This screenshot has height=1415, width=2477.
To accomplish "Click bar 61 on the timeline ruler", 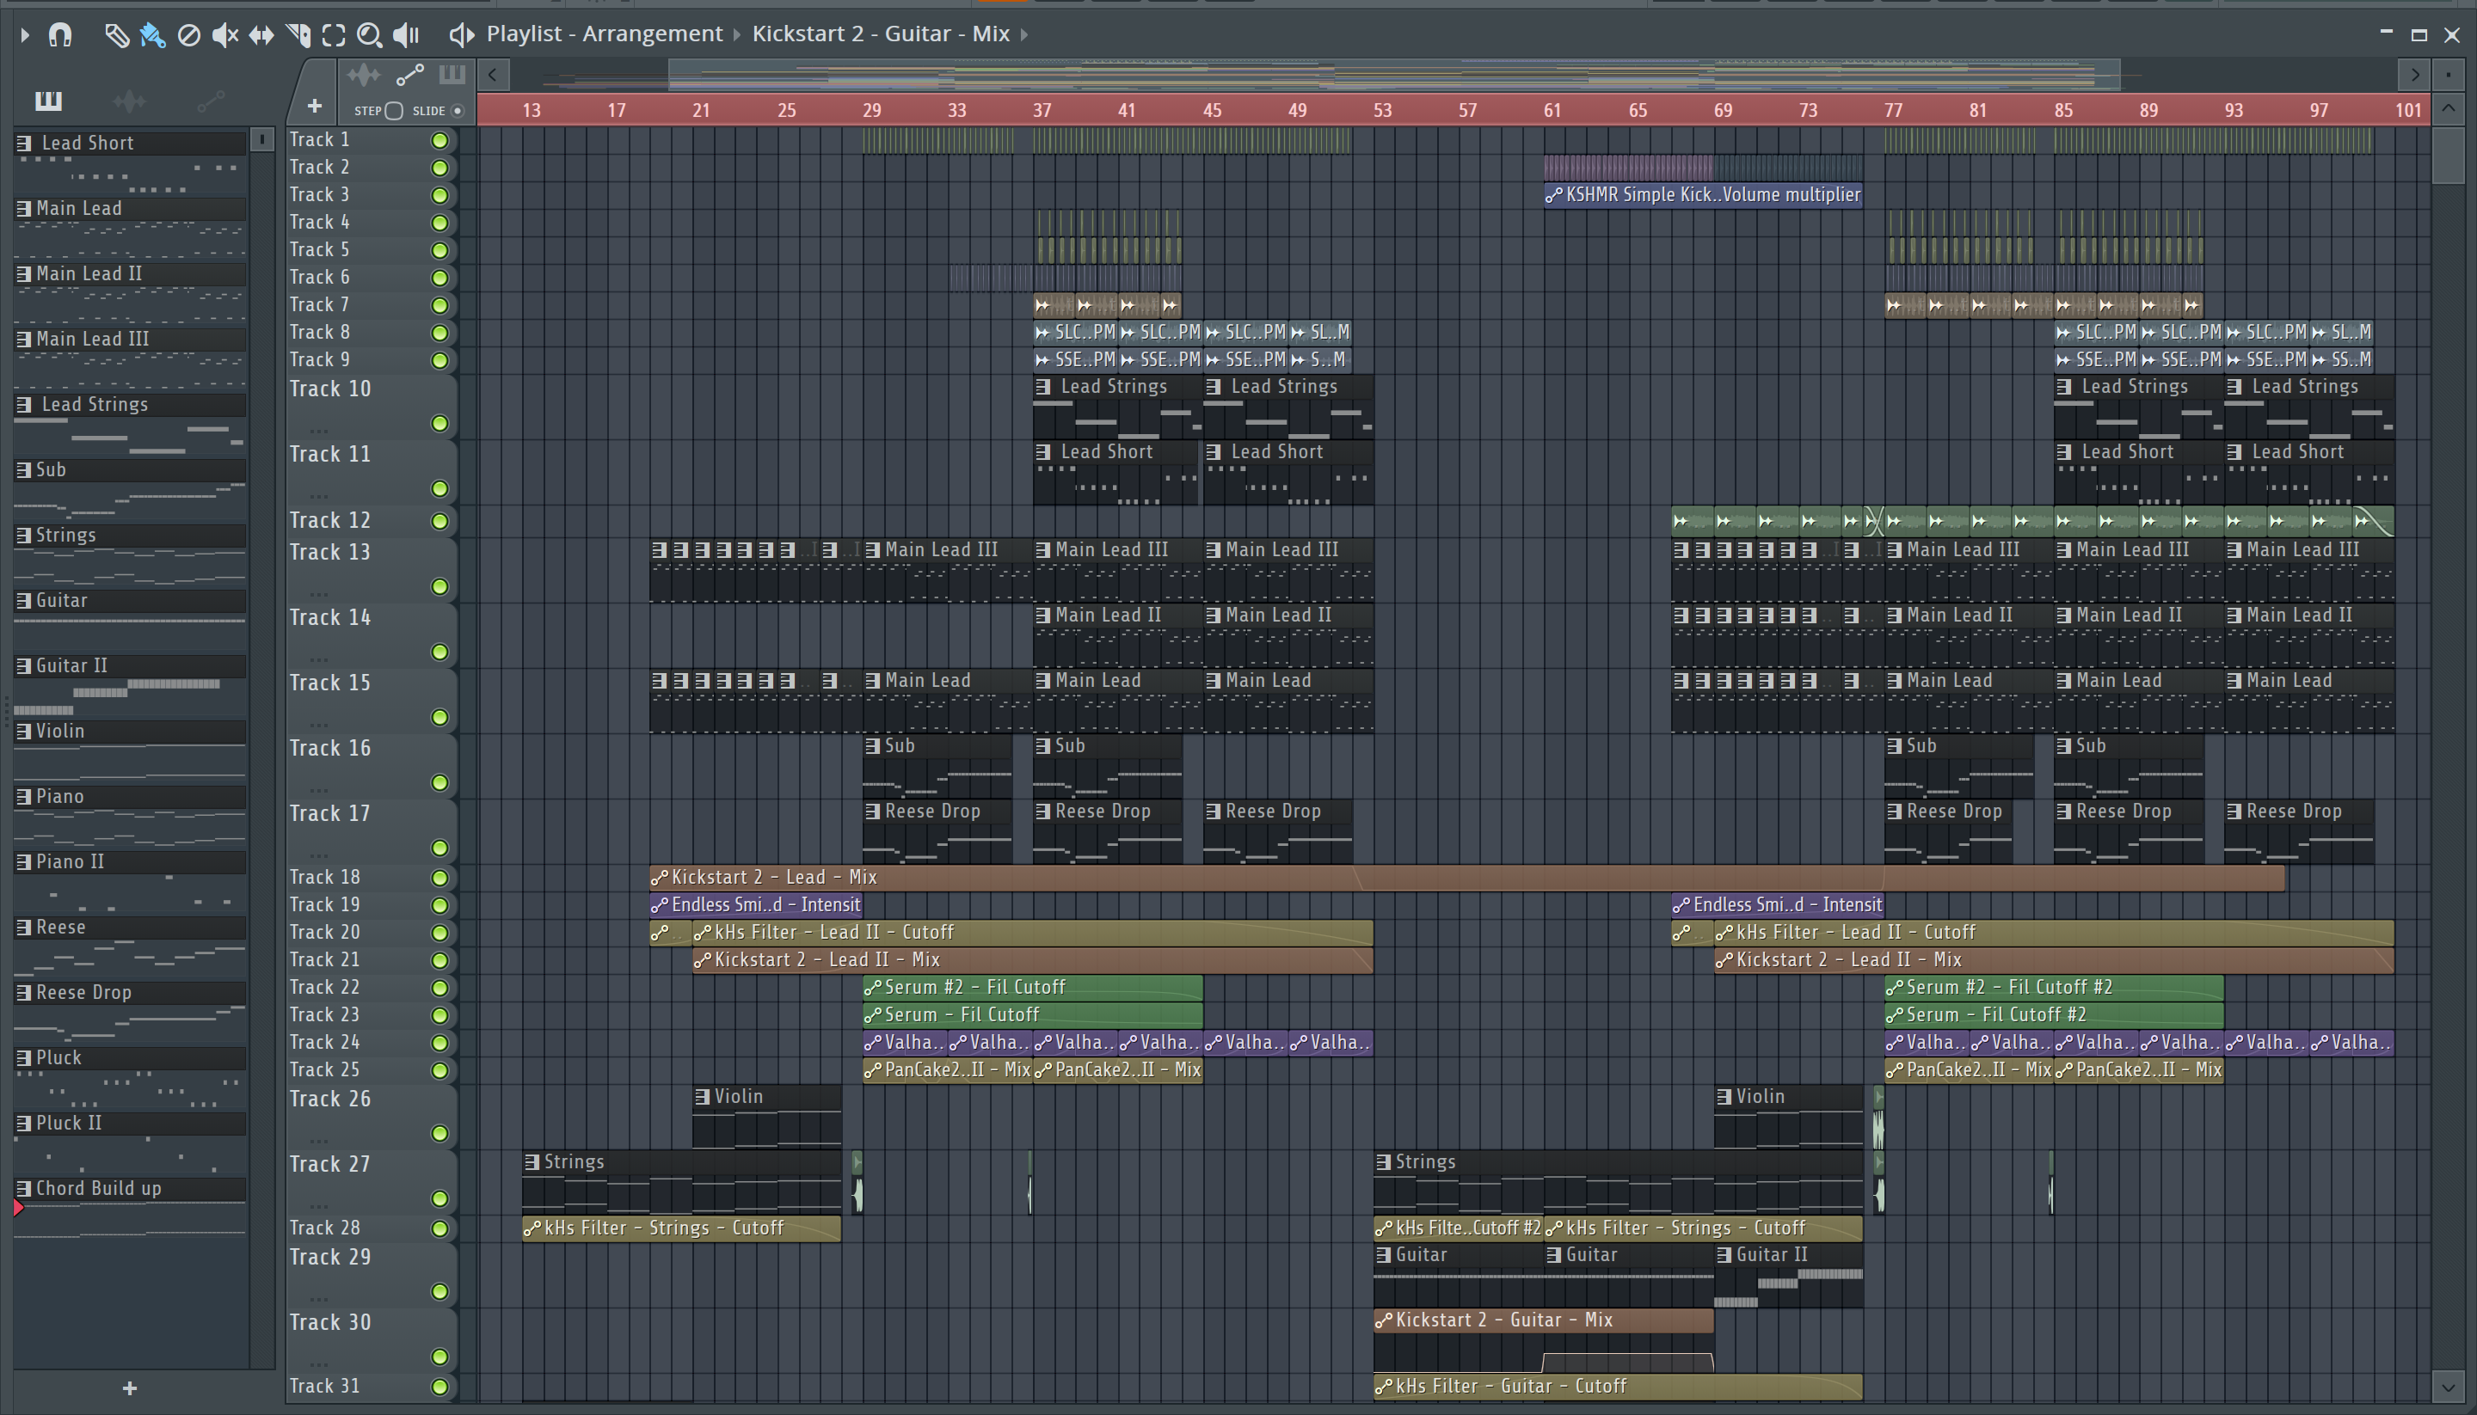I will (x=1552, y=111).
